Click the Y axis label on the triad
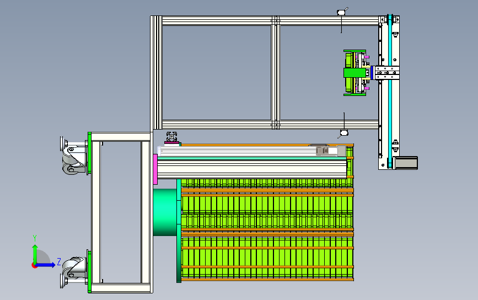 coord(35,238)
